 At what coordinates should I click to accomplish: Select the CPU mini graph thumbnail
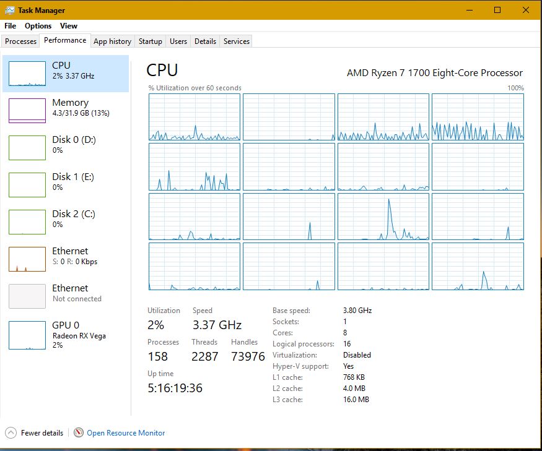[27, 74]
